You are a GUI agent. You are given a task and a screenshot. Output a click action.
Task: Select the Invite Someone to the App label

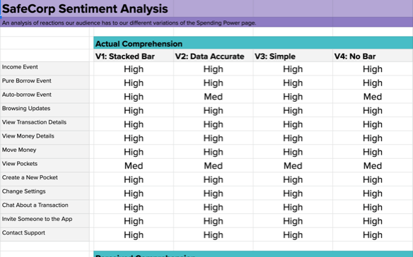pyautogui.click(x=37, y=219)
